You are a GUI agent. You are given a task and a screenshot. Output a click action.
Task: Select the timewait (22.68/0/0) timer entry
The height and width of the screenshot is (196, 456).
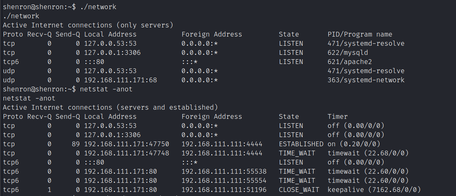[x=368, y=153]
